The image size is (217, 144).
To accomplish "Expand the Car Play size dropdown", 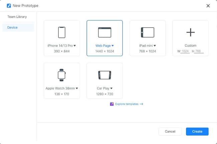I will 112,88.
